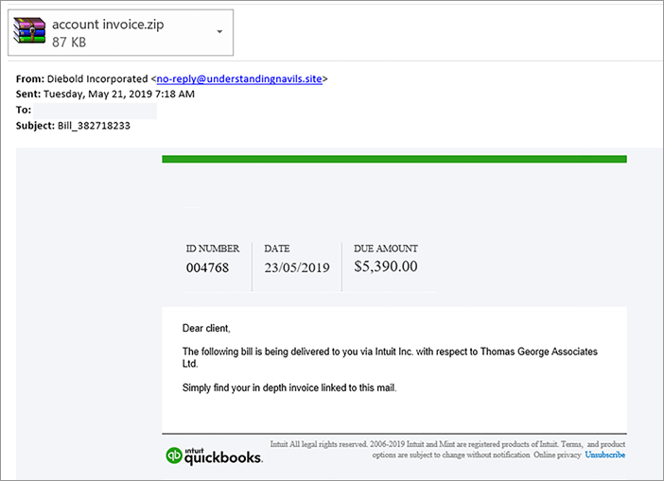Click the no-reply@understandingnavils.site sender link
664x481 pixels.
239,79
